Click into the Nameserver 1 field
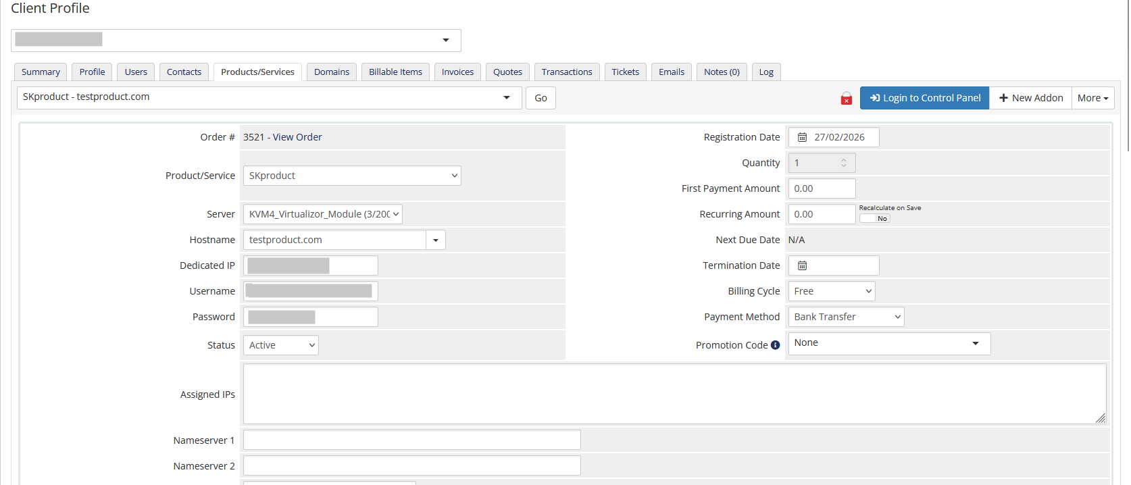 (411, 440)
